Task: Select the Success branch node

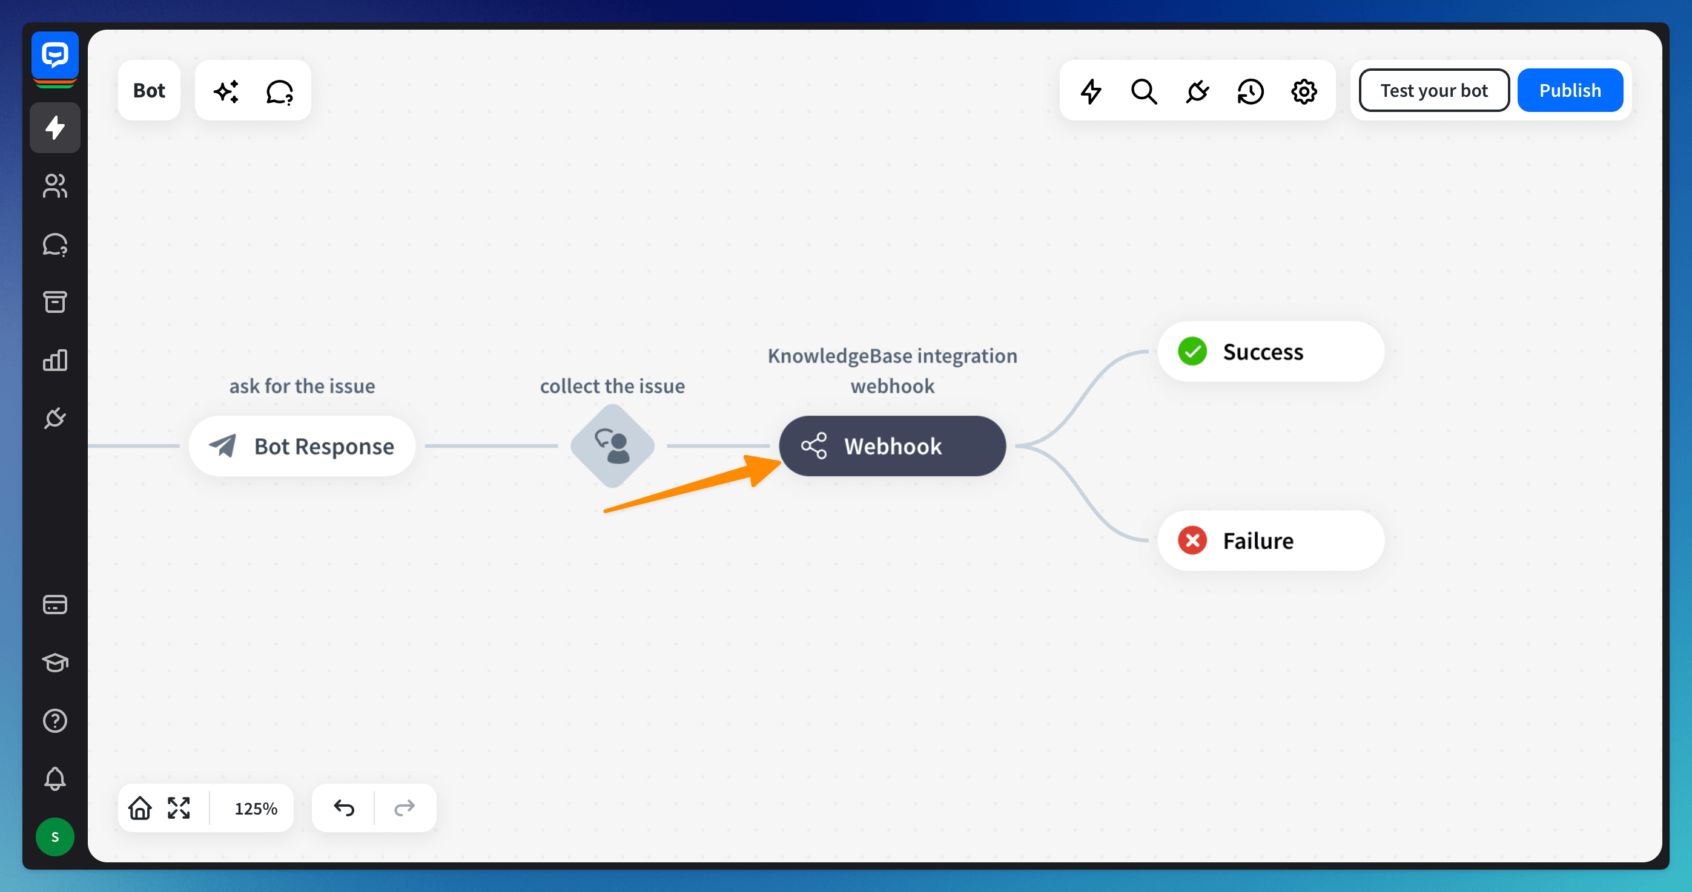Action: [1270, 352]
